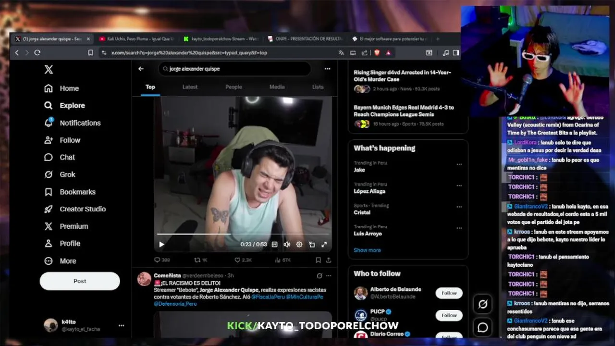Open the floating chat bubble button

pos(483,328)
